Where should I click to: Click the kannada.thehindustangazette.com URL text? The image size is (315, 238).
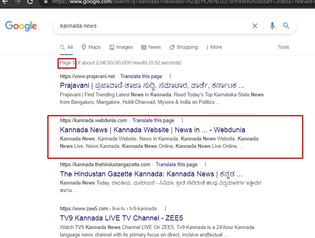(105, 165)
